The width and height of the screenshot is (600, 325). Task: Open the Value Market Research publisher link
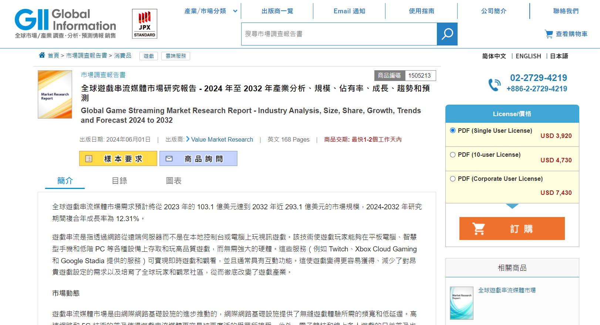coord(222,139)
